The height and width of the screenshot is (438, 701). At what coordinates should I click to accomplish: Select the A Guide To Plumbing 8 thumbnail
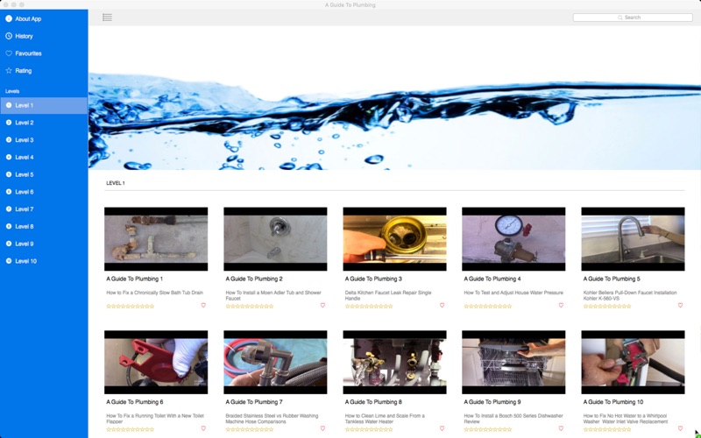pyautogui.click(x=395, y=362)
